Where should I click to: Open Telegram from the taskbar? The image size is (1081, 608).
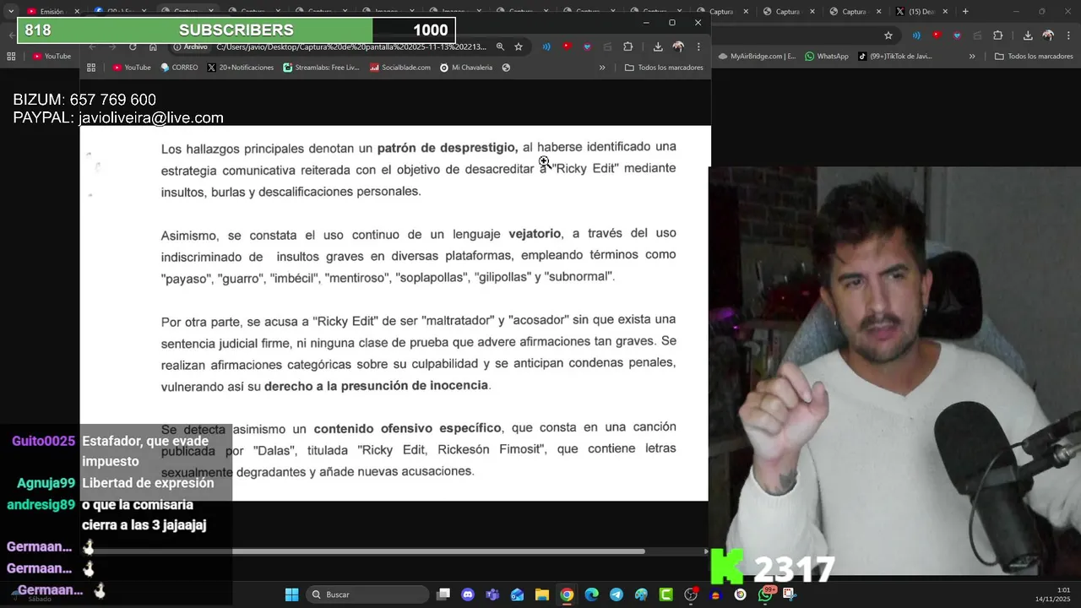(617, 594)
